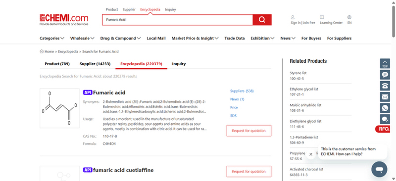396x181 pixels.
Task: Open the Fumaric acid structure image
Action: pos(59,108)
